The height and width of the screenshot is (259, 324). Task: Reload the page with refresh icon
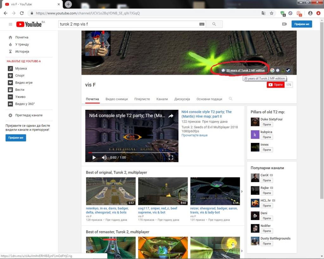[x=22, y=13]
